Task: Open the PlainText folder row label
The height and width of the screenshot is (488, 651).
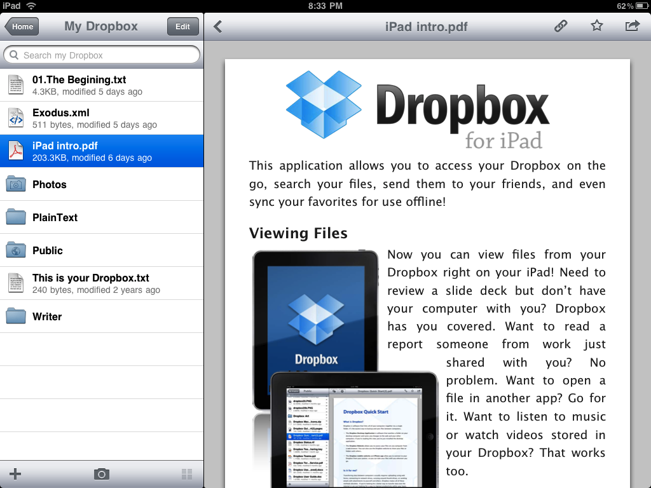Action: tap(55, 217)
